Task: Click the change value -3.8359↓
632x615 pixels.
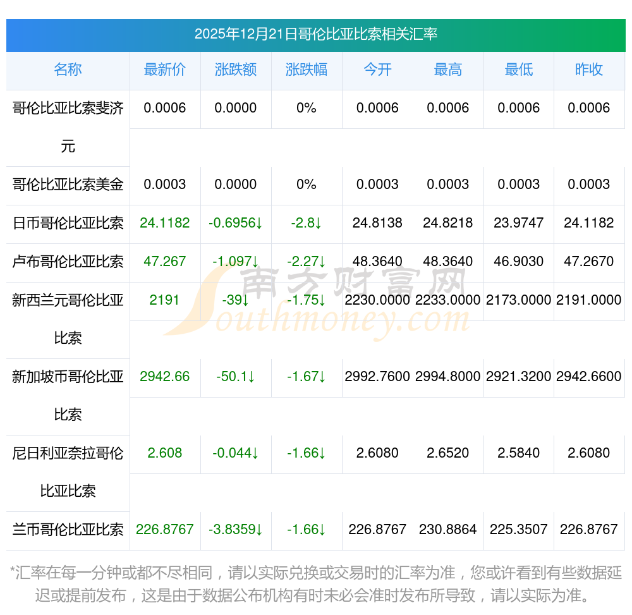Action: click(236, 530)
